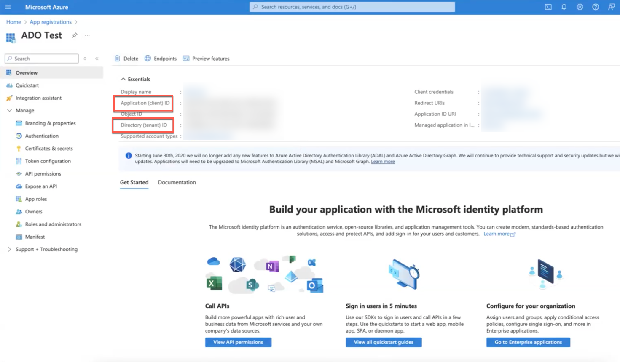Click Call APIs heading
The height and width of the screenshot is (362, 620).
(x=217, y=306)
